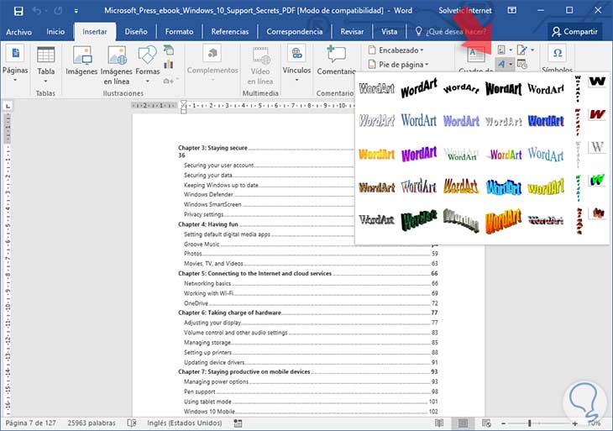
Task: Choose the orange gradient WordArt style
Action: click(376, 154)
